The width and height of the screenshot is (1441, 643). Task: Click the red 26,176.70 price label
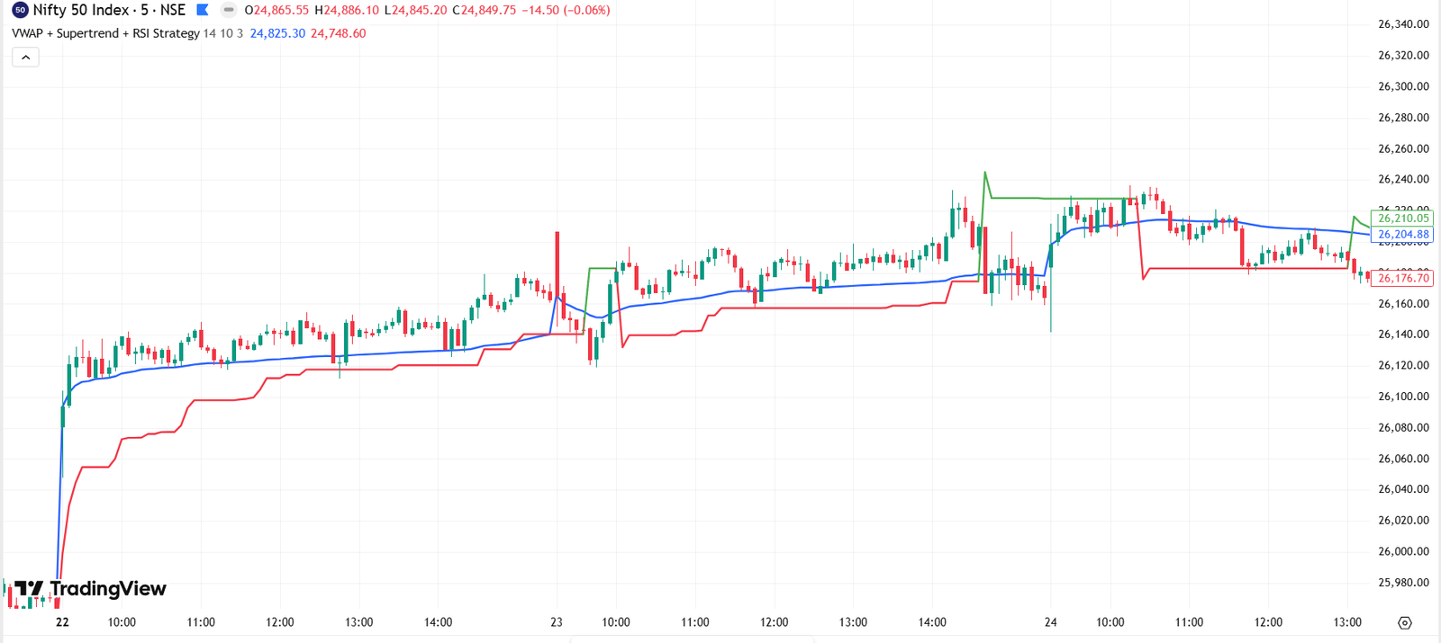click(1402, 278)
